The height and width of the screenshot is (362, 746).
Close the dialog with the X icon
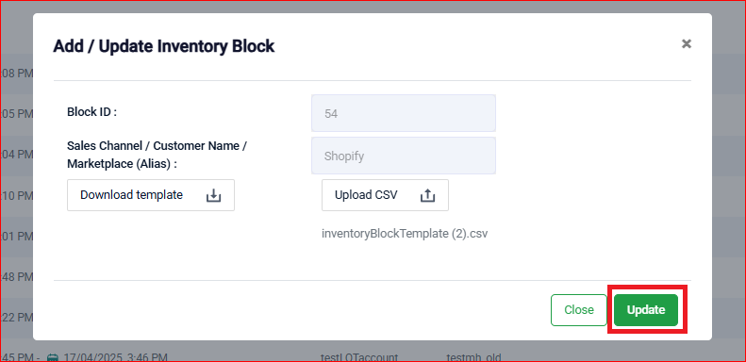pyautogui.click(x=686, y=44)
